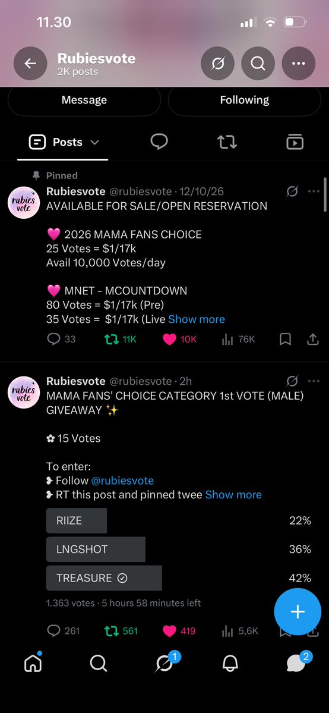Open the @rubiesvote mention link
The image size is (329, 713).
pos(122,480)
